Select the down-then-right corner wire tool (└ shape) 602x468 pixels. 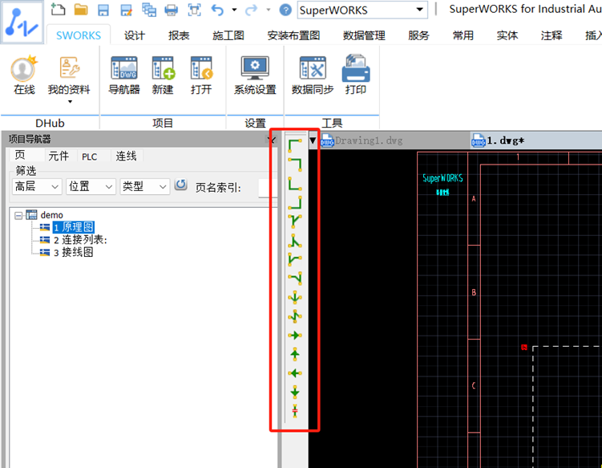pyautogui.click(x=295, y=184)
